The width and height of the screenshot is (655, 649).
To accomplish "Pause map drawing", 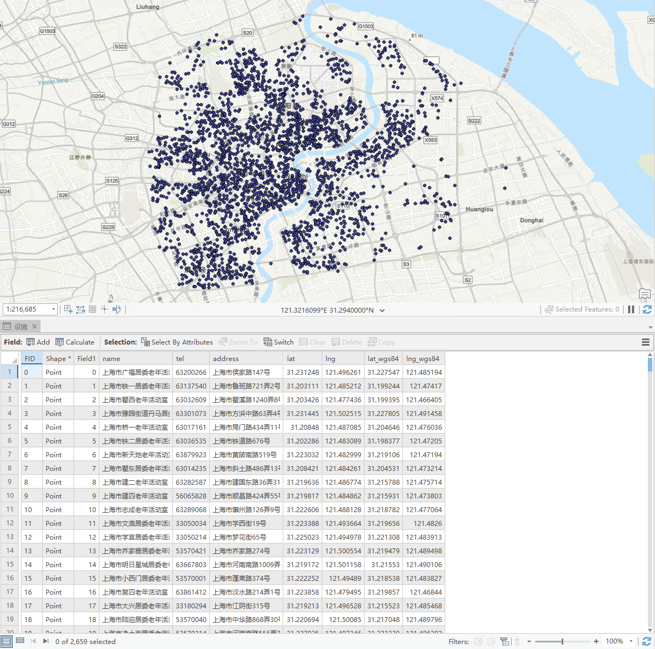I will [631, 309].
